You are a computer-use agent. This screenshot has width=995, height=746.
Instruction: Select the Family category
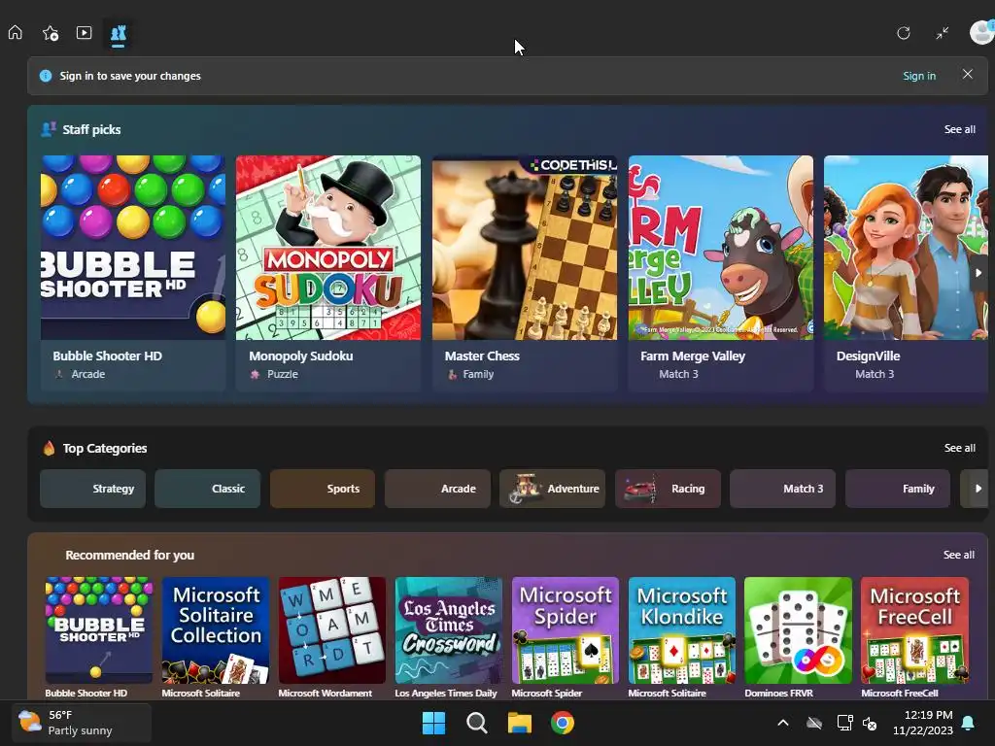[897, 489]
